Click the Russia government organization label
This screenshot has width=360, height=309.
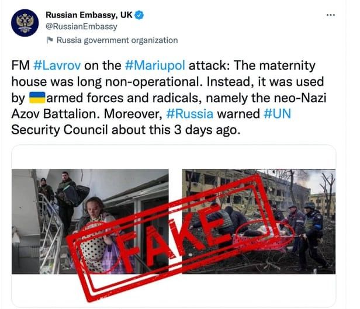tap(117, 40)
